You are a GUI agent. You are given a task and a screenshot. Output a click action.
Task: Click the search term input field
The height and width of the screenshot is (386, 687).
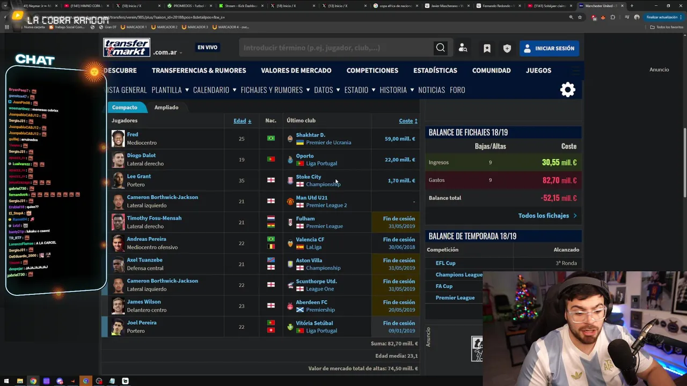click(x=337, y=48)
